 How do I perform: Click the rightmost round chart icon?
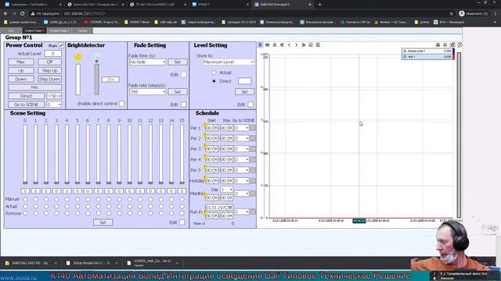click(460, 45)
